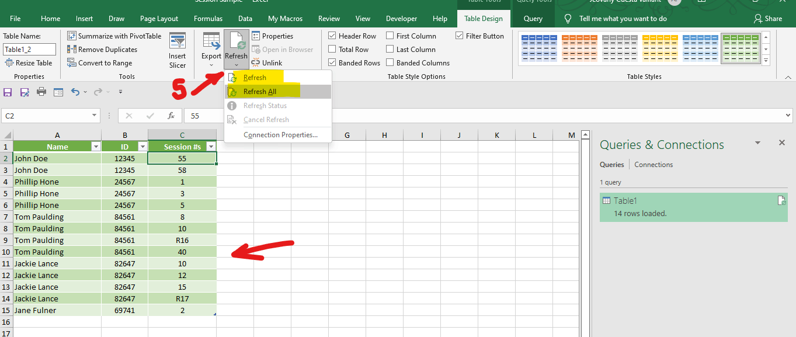Click Remove Duplicates in Tools group
Image resolution: width=796 pixels, height=337 pixels.
coord(102,50)
